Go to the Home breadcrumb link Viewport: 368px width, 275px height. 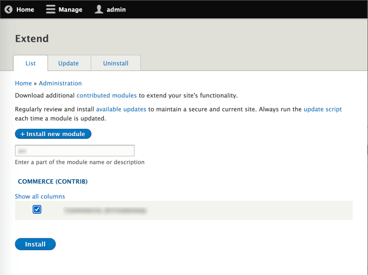point(23,83)
